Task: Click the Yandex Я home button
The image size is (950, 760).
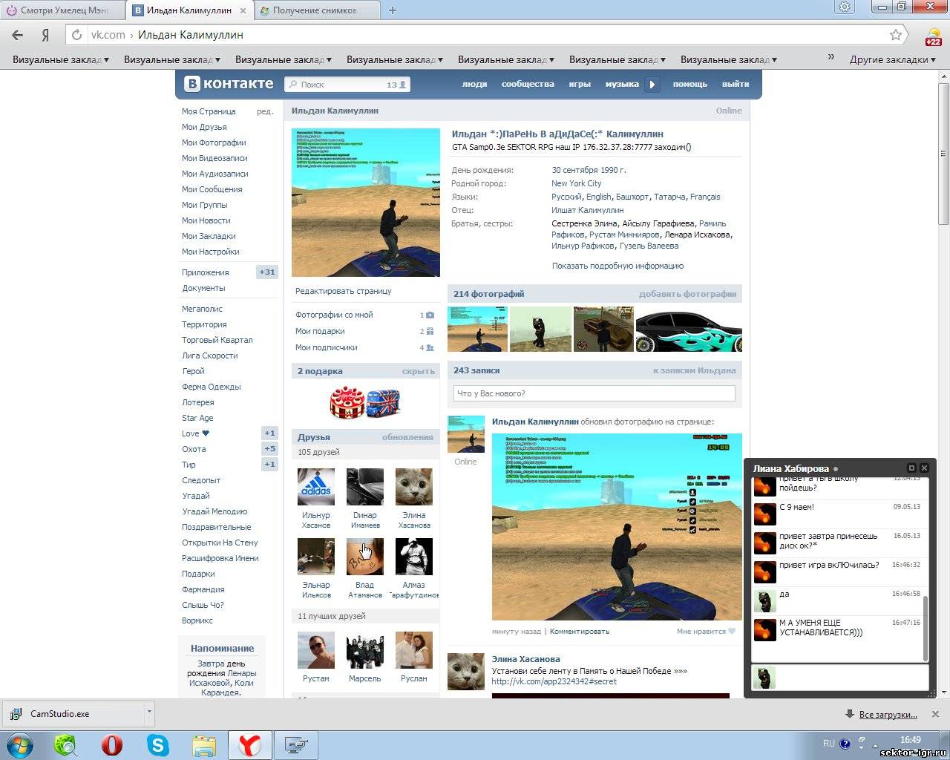Action: tap(45, 35)
